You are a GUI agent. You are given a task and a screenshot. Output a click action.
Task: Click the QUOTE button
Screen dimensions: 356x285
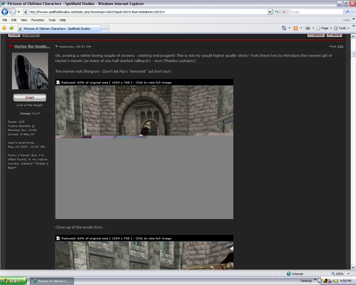pyautogui.click(x=316, y=35)
